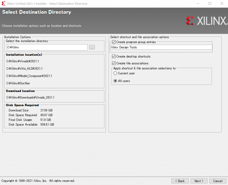Screen dimensions: 228x185
Task: Click the large XILINX logo in header
Action: (206, 21)
